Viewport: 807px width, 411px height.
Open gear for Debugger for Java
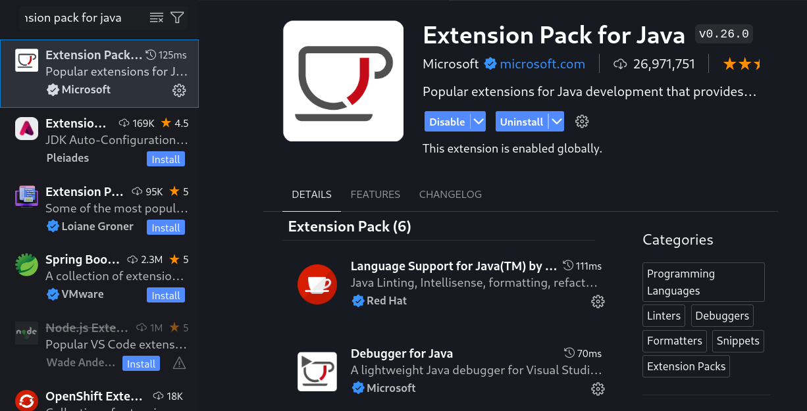598,389
